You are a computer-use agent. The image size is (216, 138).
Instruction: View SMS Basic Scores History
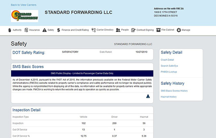[174, 91]
